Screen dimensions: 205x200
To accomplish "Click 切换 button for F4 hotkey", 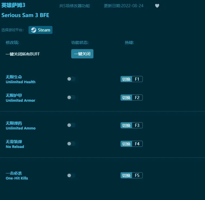I will (126, 144).
